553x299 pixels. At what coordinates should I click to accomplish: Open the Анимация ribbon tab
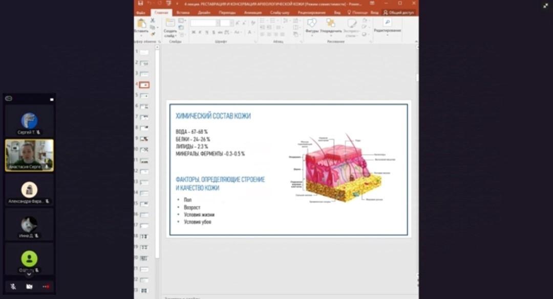pyautogui.click(x=252, y=12)
